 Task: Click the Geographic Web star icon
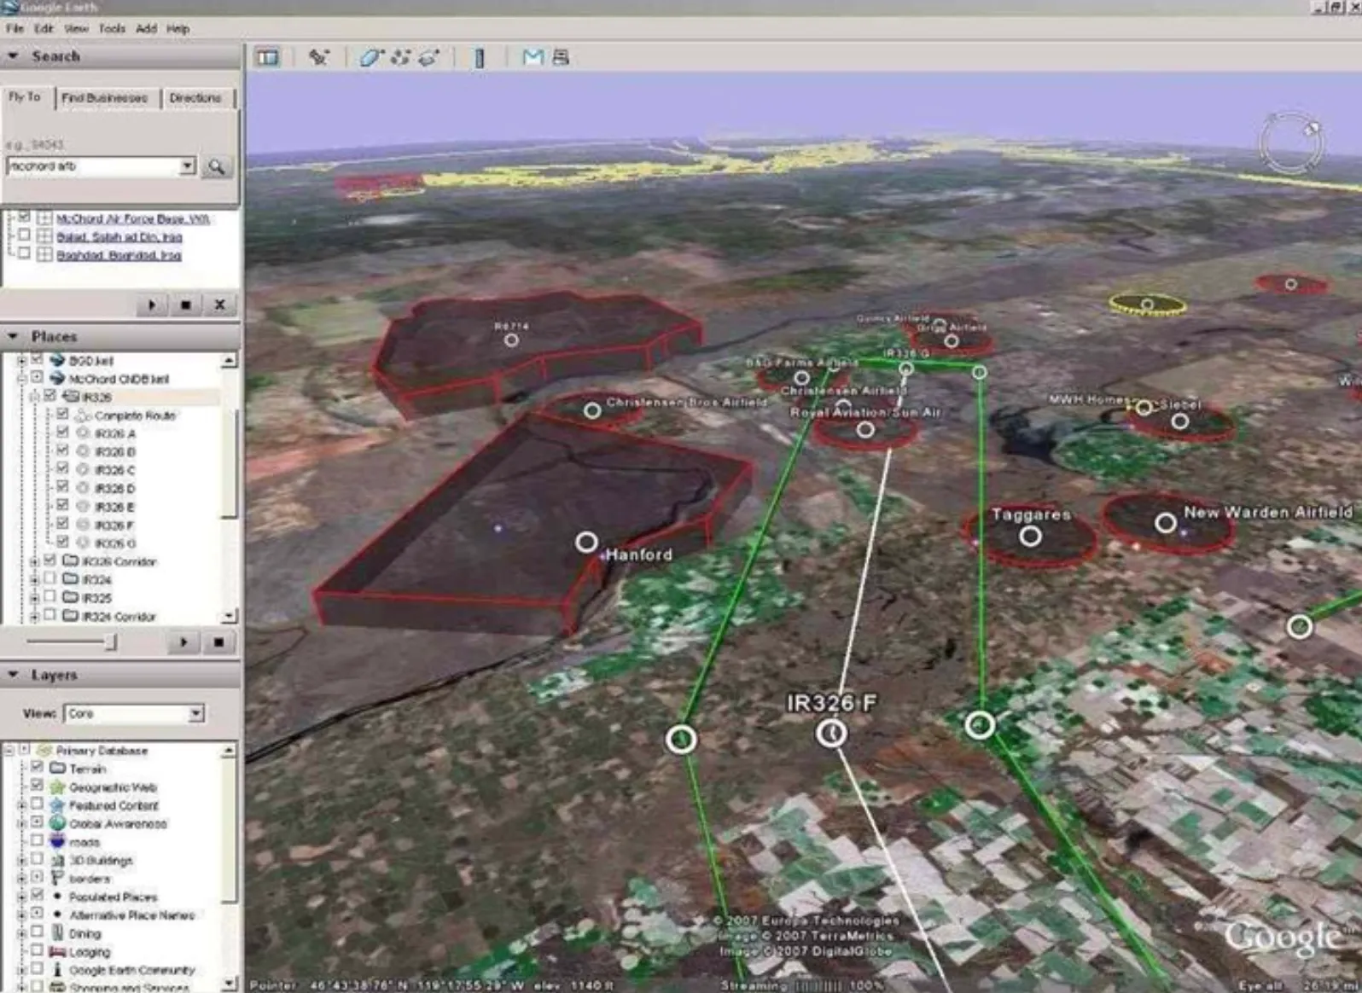(x=57, y=787)
